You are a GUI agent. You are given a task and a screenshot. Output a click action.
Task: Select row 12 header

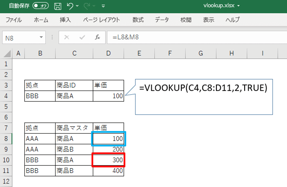click(6, 181)
